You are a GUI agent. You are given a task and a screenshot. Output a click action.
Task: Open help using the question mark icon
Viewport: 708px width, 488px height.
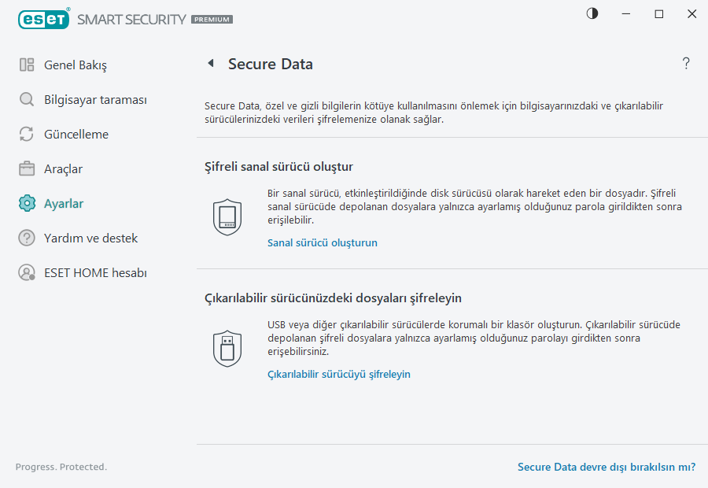[685, 63]
